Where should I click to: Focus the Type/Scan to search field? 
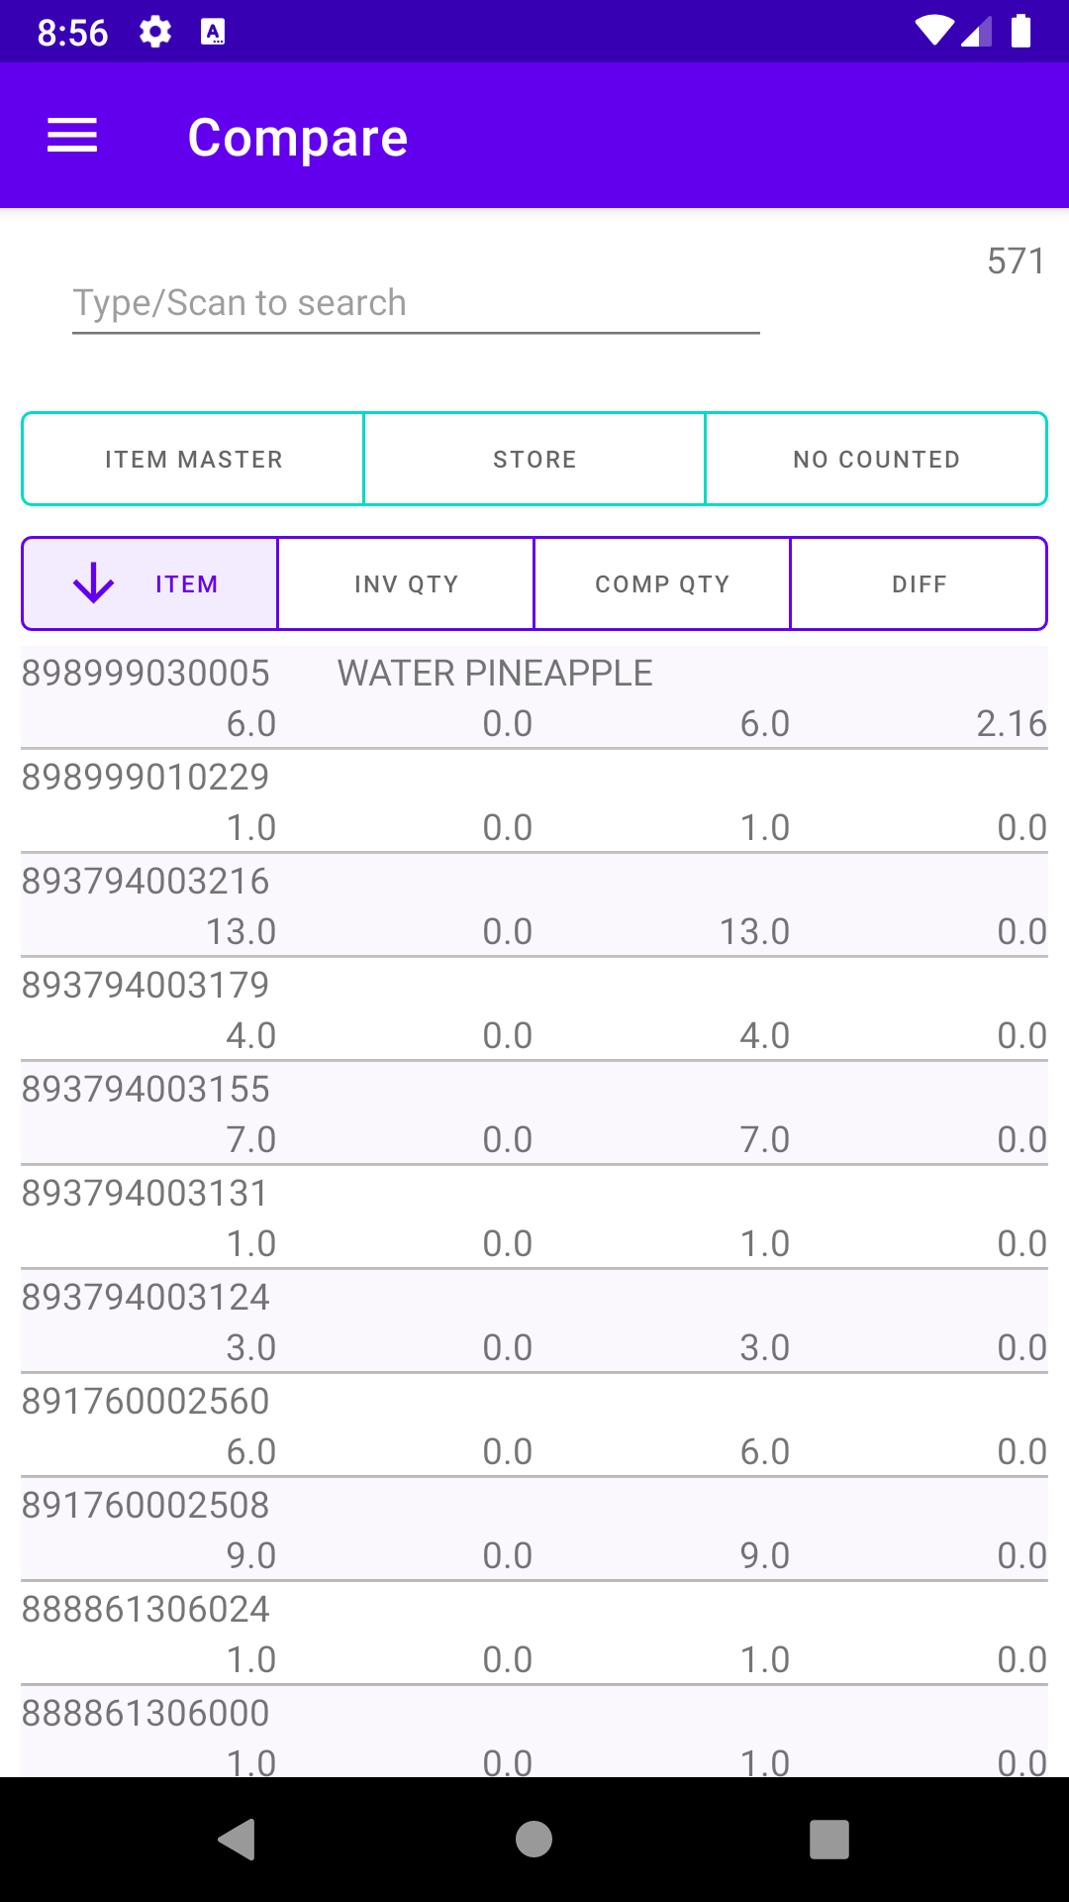coord(416,303)
